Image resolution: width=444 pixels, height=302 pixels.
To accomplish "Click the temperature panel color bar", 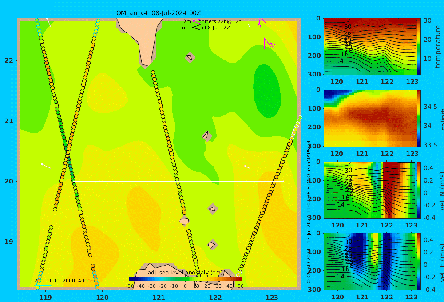I will click(x=419, y=47).
